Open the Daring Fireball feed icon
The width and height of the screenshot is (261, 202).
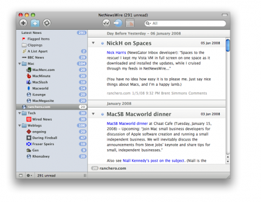[29, 138]
